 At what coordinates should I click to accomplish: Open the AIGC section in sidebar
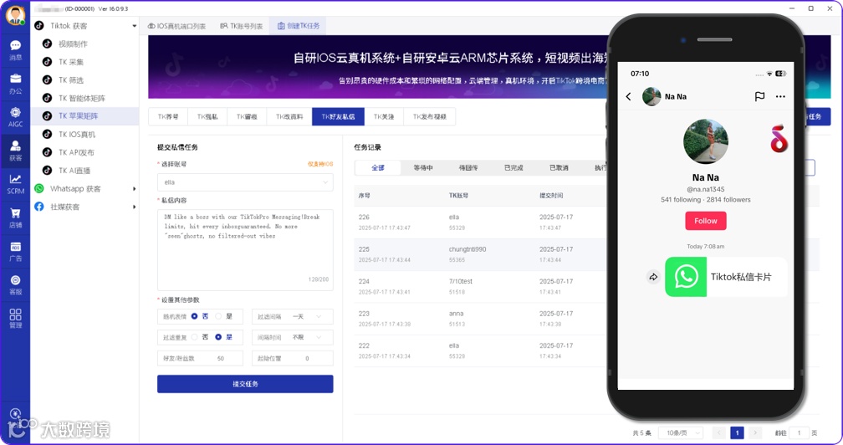tap(16, 116)
